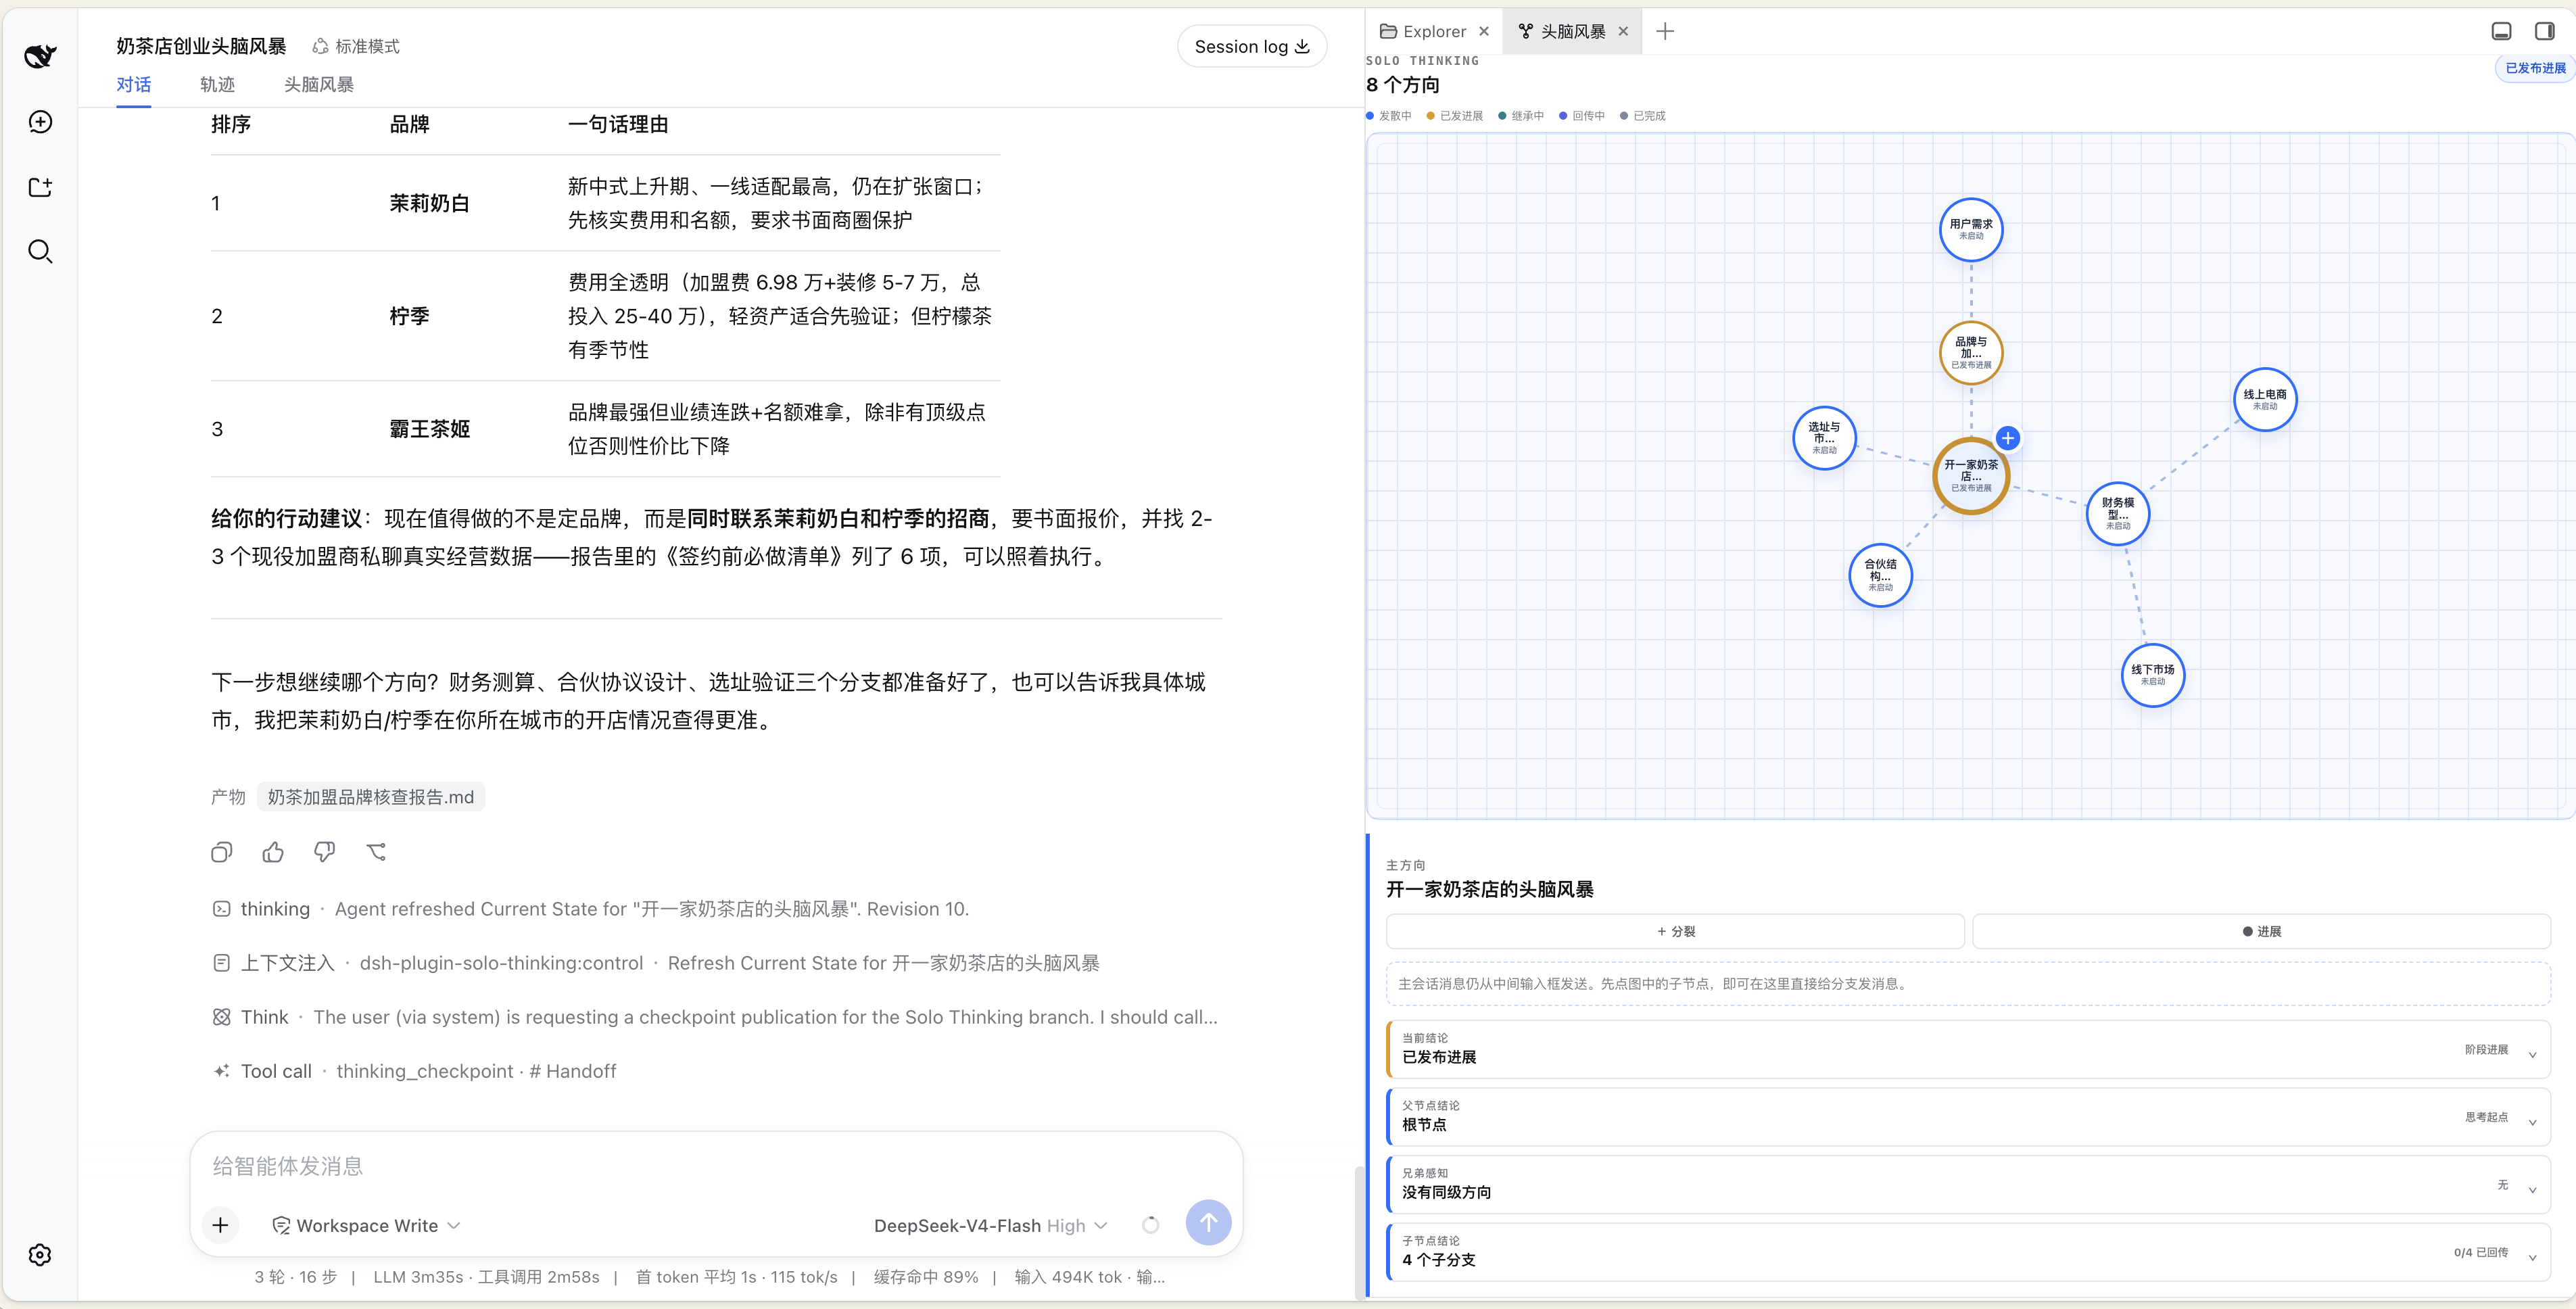2576x1309 pixels.
Task: Close the 头脑风暴 panel tab
Action: (x=1623, y=31)
